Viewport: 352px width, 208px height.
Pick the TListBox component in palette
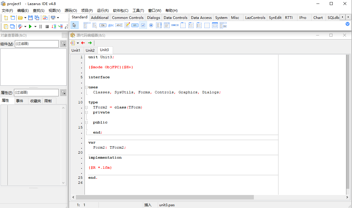click(159, 25)
